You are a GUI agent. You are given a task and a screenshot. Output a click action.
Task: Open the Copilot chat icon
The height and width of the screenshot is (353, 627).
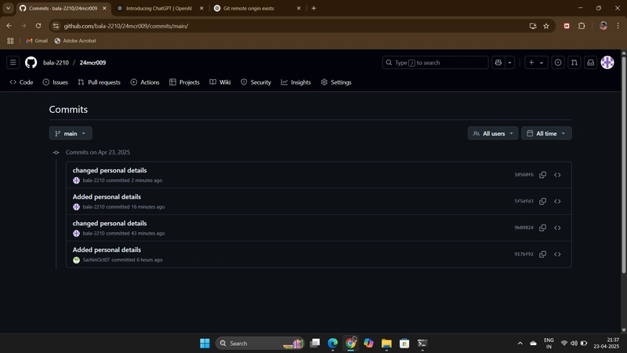pos(498,63)
